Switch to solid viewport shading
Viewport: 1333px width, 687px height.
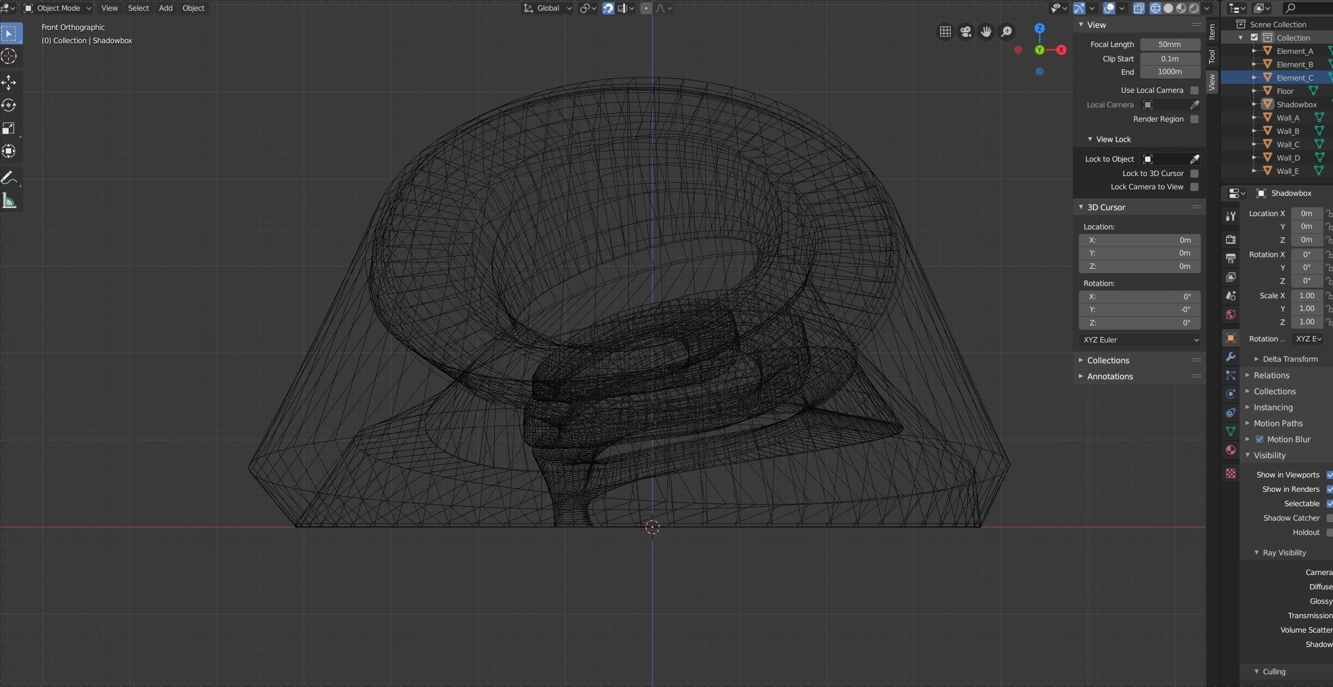pos(1168,8)
